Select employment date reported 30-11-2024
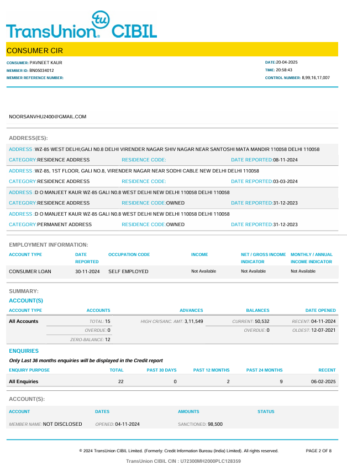347x465 pixels. pos(87,271)
